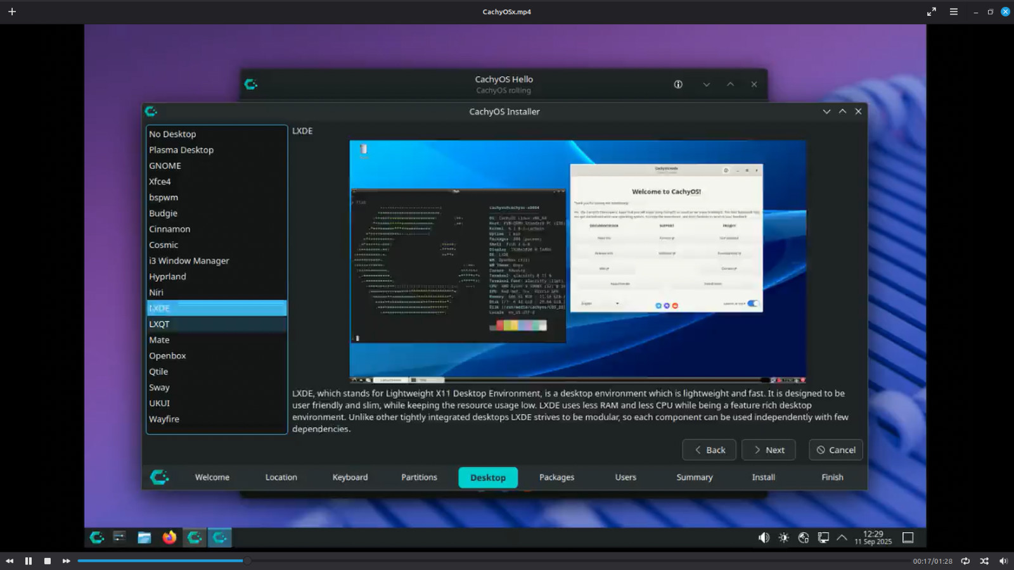Click the down chevron in the Installer title bar

click(x=826, y=111)
